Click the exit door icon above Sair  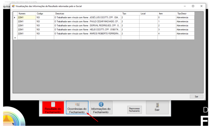[x=157, y=105]
